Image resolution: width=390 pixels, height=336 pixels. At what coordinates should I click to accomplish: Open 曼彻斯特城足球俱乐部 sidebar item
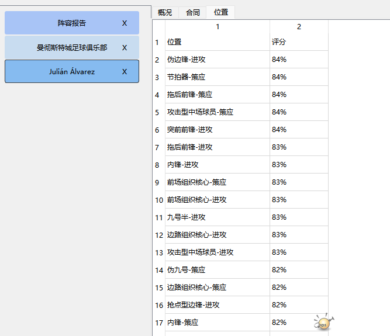pyautogui.click(x=71, y=48)
